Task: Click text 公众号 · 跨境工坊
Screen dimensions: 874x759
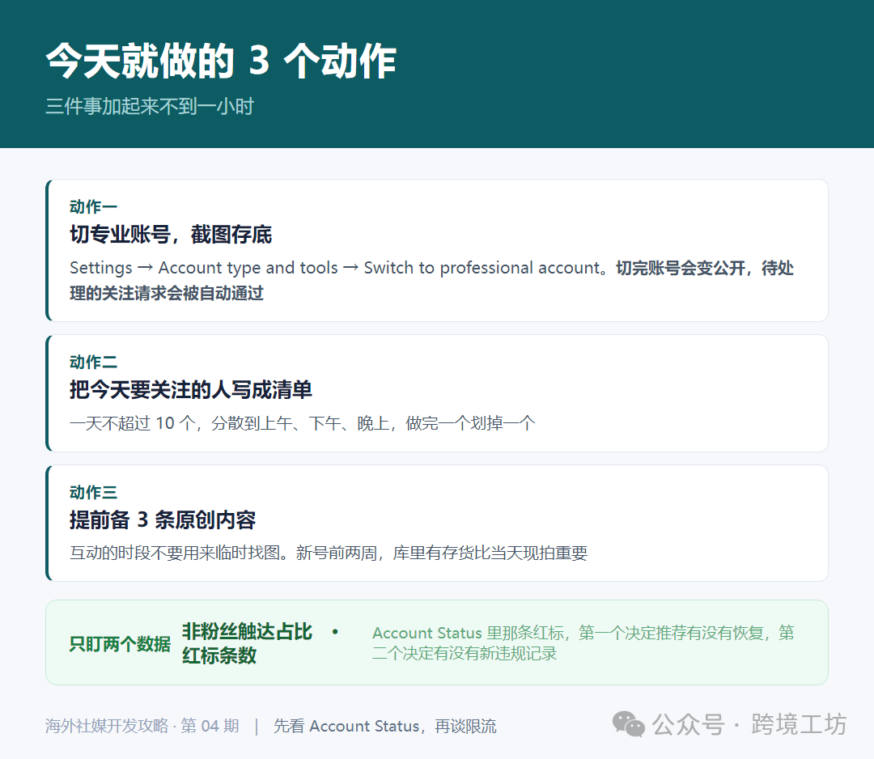Action: pos(749,724)
